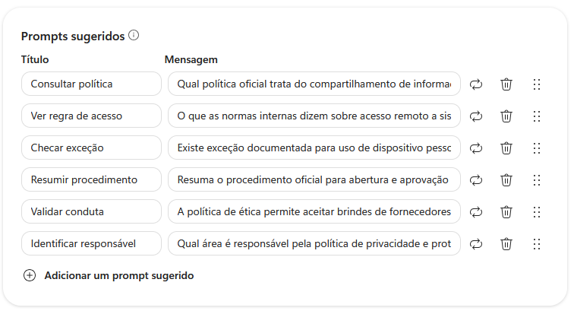The image size is (574, 311).
Task: Regenerate the Resumir procedimento prompt
Action: (476, 180)
